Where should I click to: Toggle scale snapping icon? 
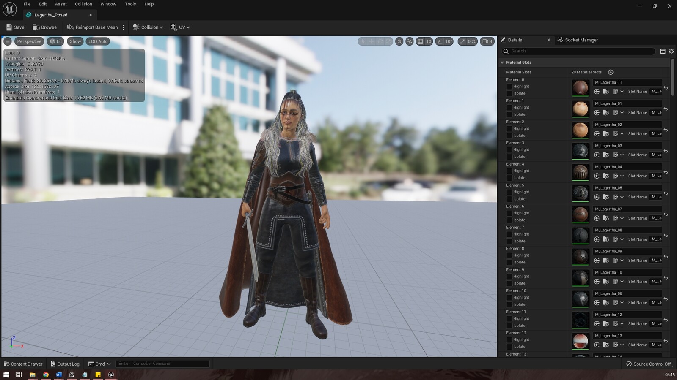pyautogui.click(x=462, y=41)
